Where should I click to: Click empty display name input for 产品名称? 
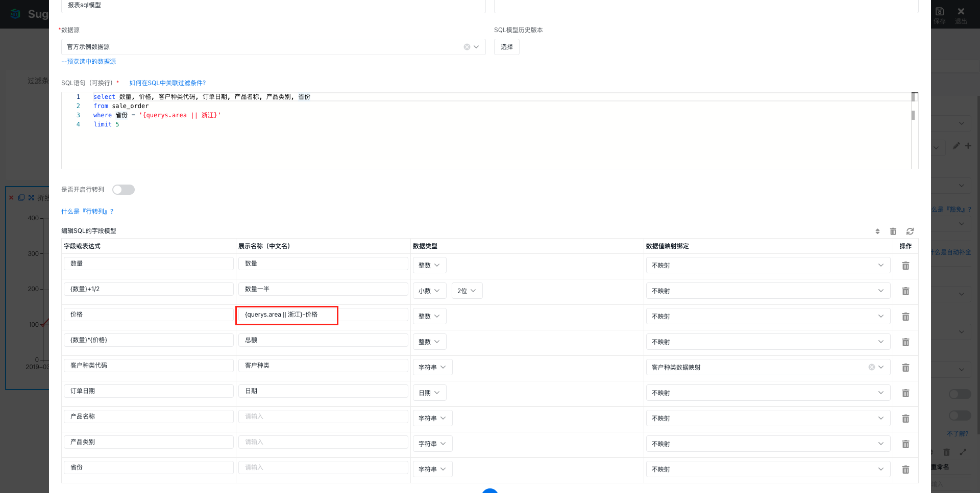[323, 417]
